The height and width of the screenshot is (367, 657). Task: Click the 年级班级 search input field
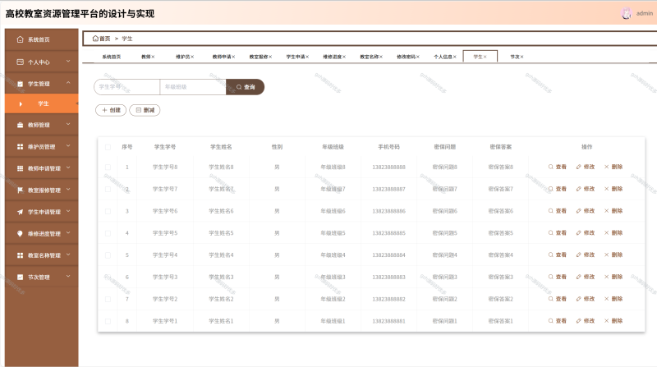193,87
